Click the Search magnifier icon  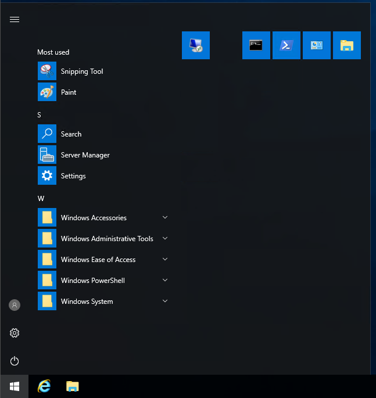(x=47, y=134)
